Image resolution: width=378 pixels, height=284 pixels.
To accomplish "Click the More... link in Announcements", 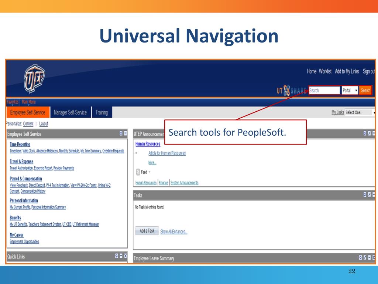I will point(152,163).
